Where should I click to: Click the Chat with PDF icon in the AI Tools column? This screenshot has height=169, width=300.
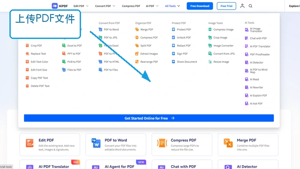click(x=246, y=38)
